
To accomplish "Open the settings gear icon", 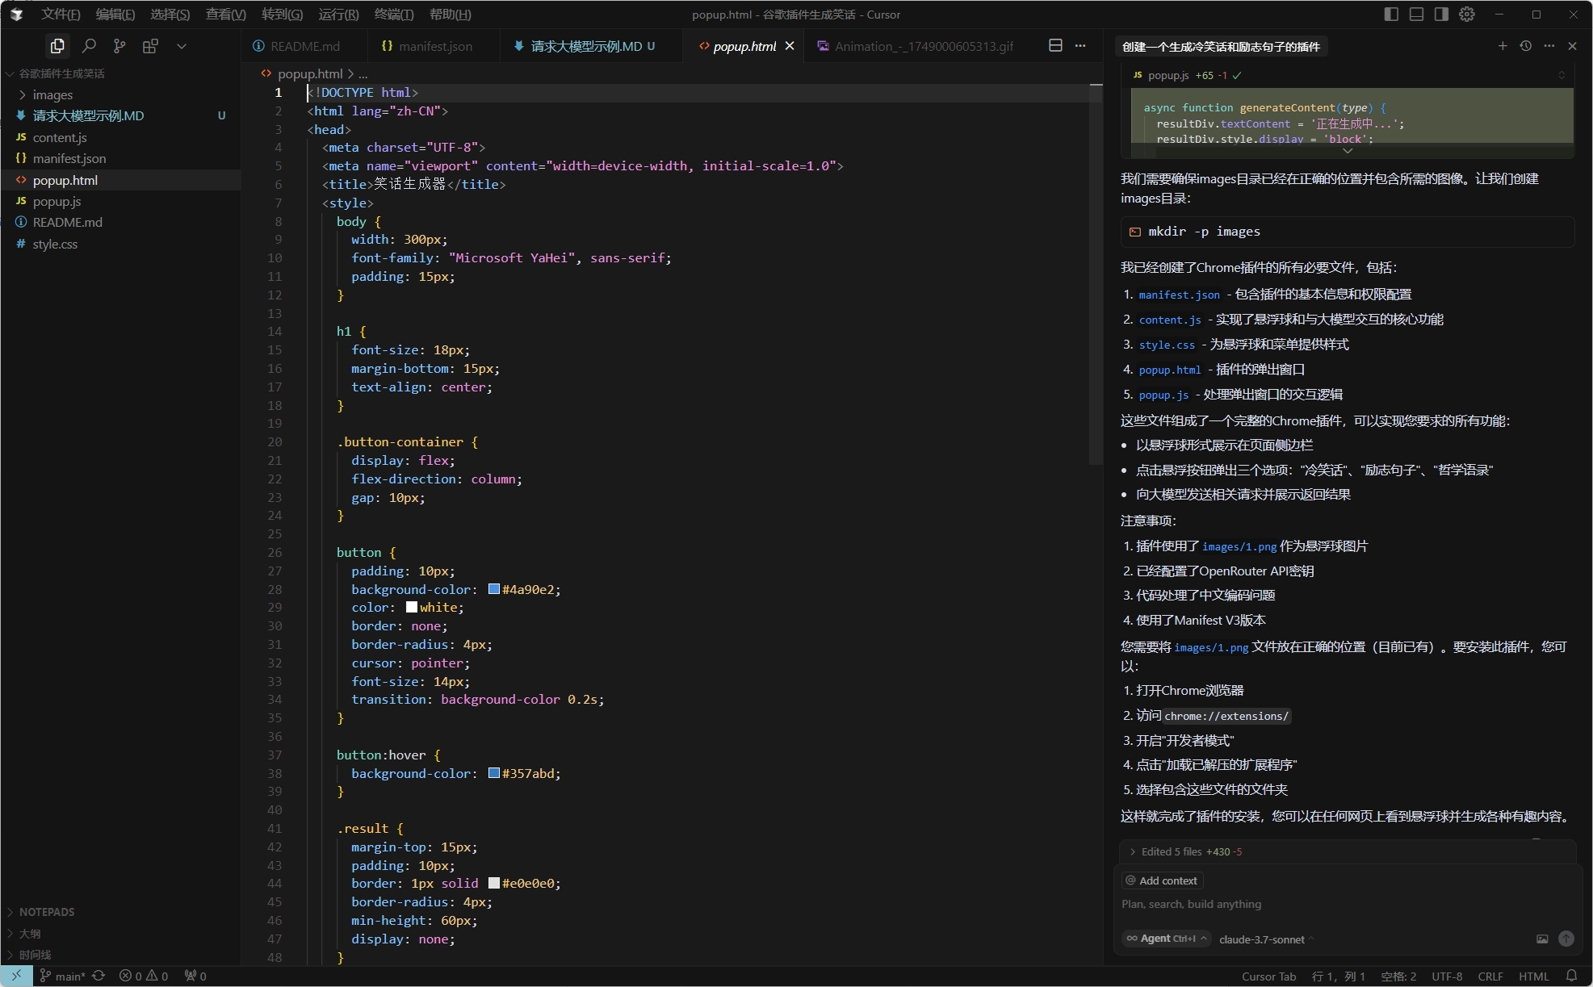I will pyautogui.click(x=1467, y=15).
